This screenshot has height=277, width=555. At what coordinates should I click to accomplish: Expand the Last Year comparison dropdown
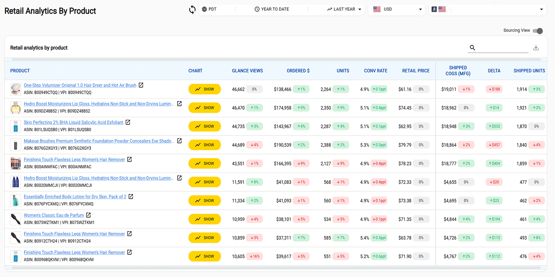[344, 9]
